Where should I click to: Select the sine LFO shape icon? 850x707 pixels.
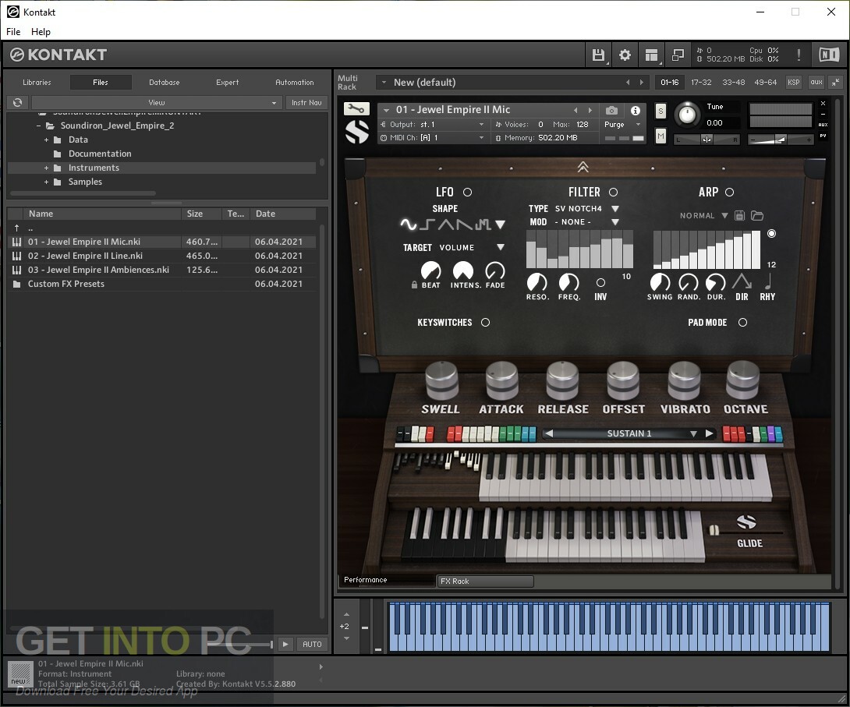pyautogui.click(x=408, y=224)
